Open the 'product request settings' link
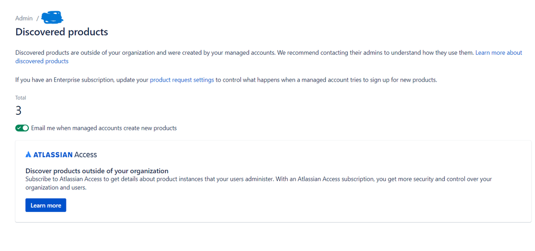Image resolution: width=535 pixels, height=251 pixels. point(182,80)
